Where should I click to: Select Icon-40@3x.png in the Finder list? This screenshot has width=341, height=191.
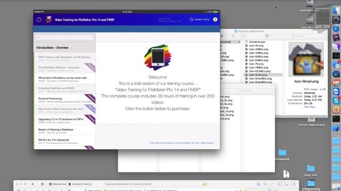[x=258, y=53]
